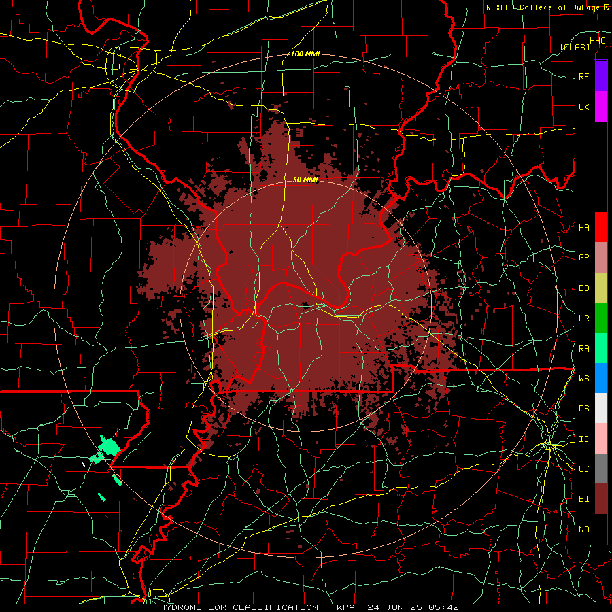Image resolution: width=612 pixels, height=612 pixels.
Task: Click the KPAH radar site identifier
Action: [x=349, y=607]
